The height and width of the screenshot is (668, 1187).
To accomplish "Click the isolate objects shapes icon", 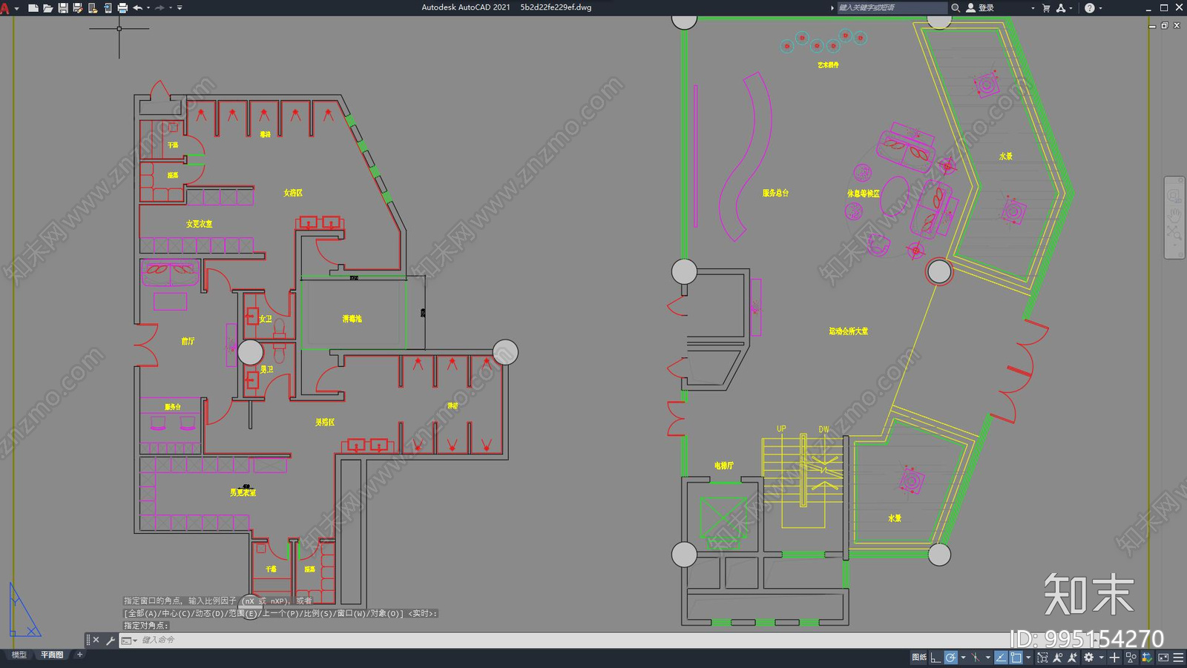I will tap(1131, 658).
